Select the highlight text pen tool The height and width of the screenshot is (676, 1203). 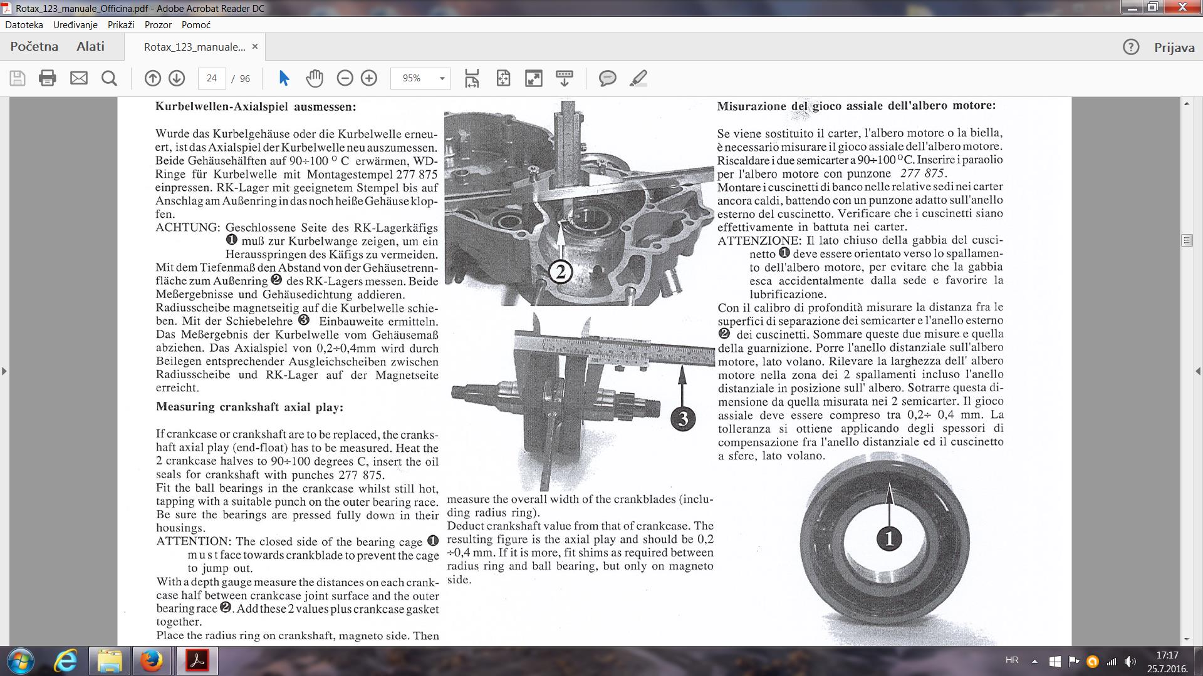tap(638, 78)
